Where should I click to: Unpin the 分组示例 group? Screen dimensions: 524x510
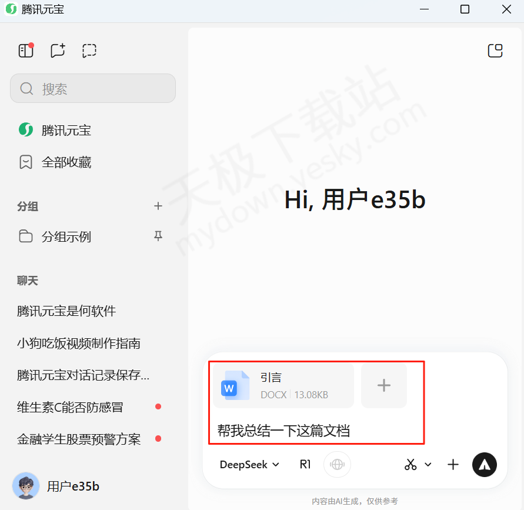click(158, 236)
